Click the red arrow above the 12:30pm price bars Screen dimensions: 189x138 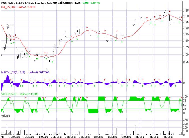(x=86, y=27)
